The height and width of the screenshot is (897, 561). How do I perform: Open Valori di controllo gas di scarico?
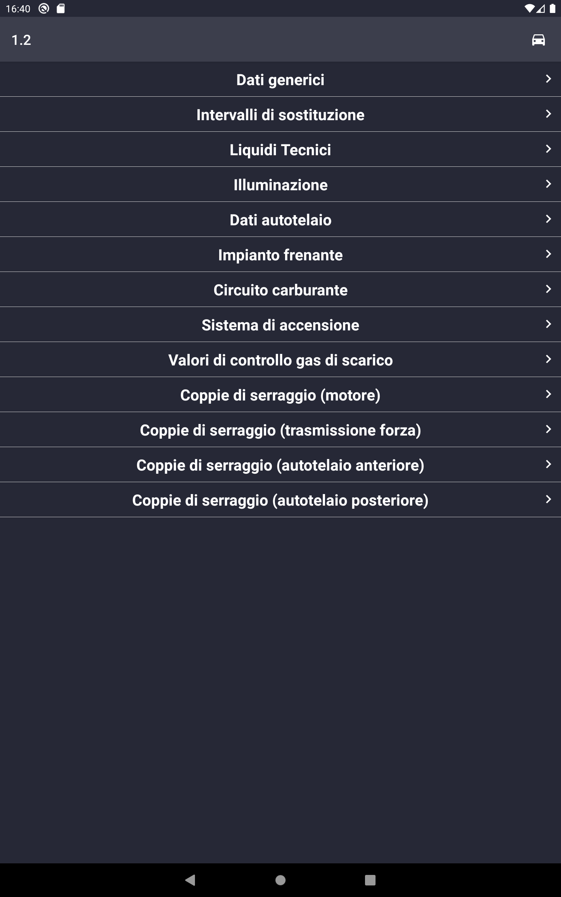pyautogui.click(x=280, y=360)
